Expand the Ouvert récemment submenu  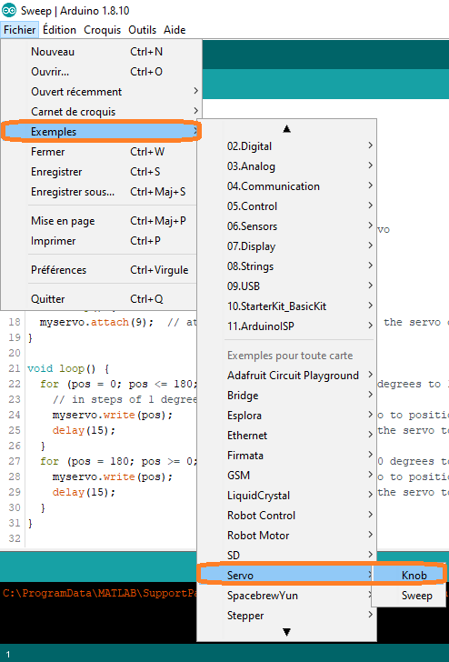pyautogui.click(x=101, y=92)
